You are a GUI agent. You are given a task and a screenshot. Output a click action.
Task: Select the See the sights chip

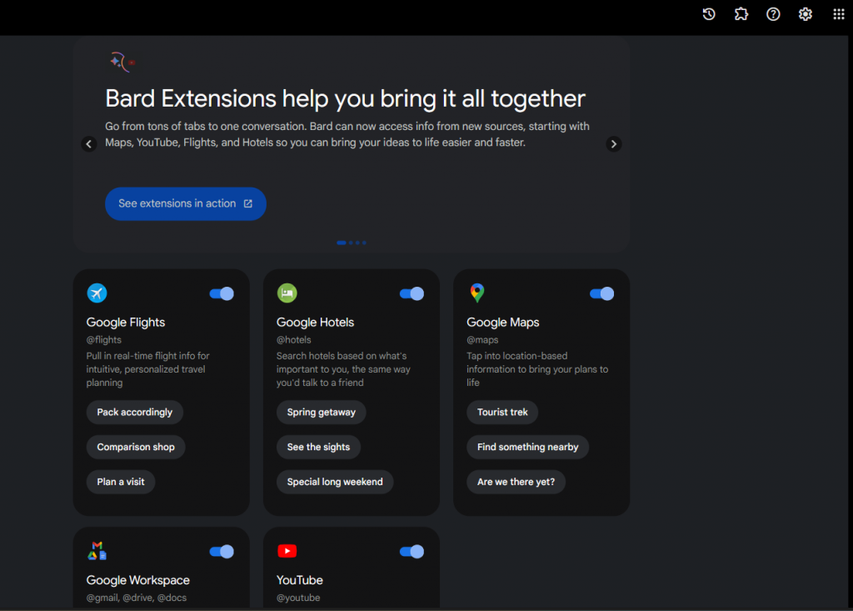(x=318, y=447)
